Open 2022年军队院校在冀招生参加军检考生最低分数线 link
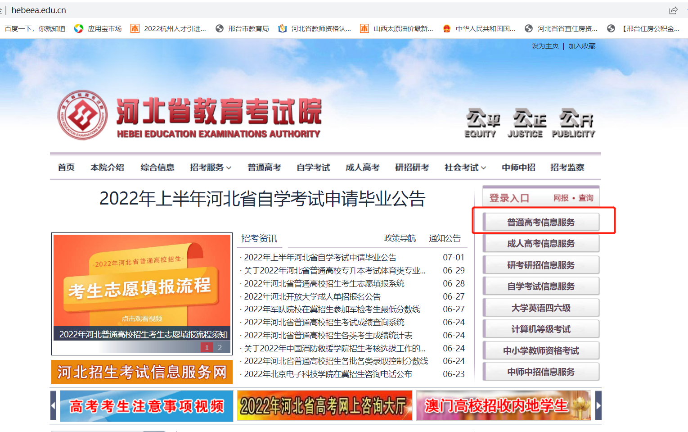The image size is (688, 432). point(332,309)
